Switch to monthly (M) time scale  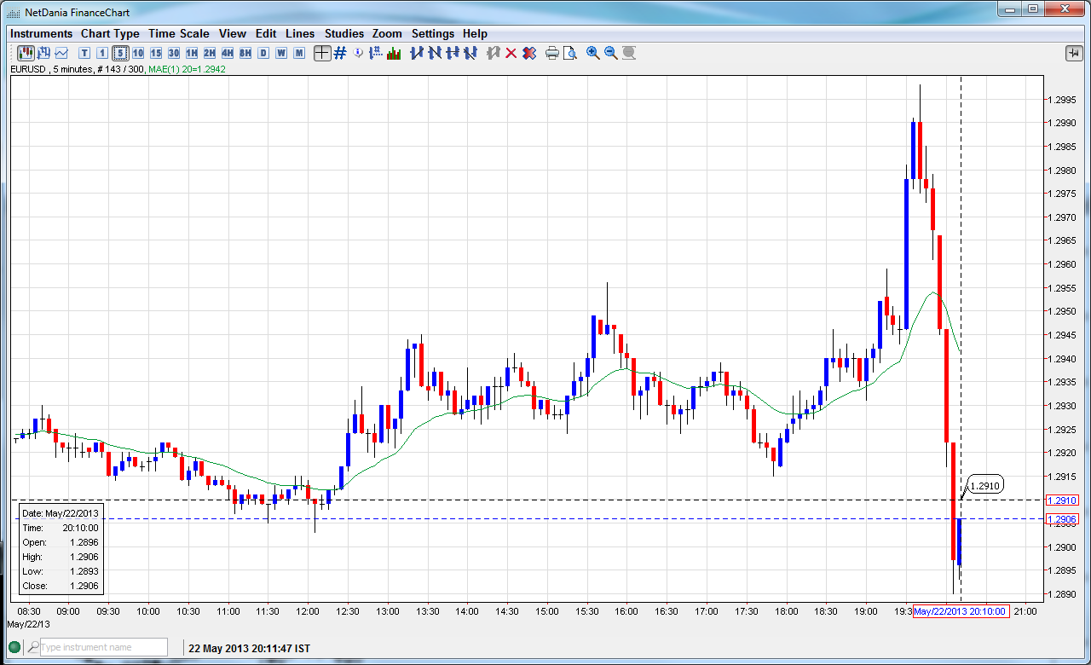299,53
